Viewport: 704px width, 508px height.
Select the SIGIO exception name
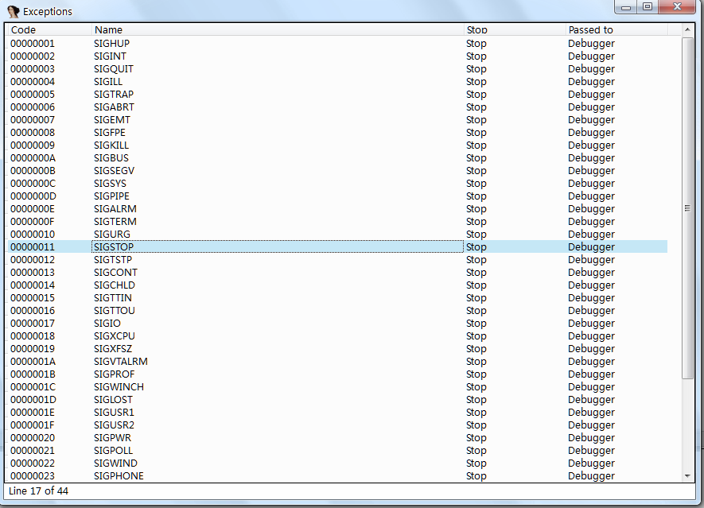pos(107,323)
